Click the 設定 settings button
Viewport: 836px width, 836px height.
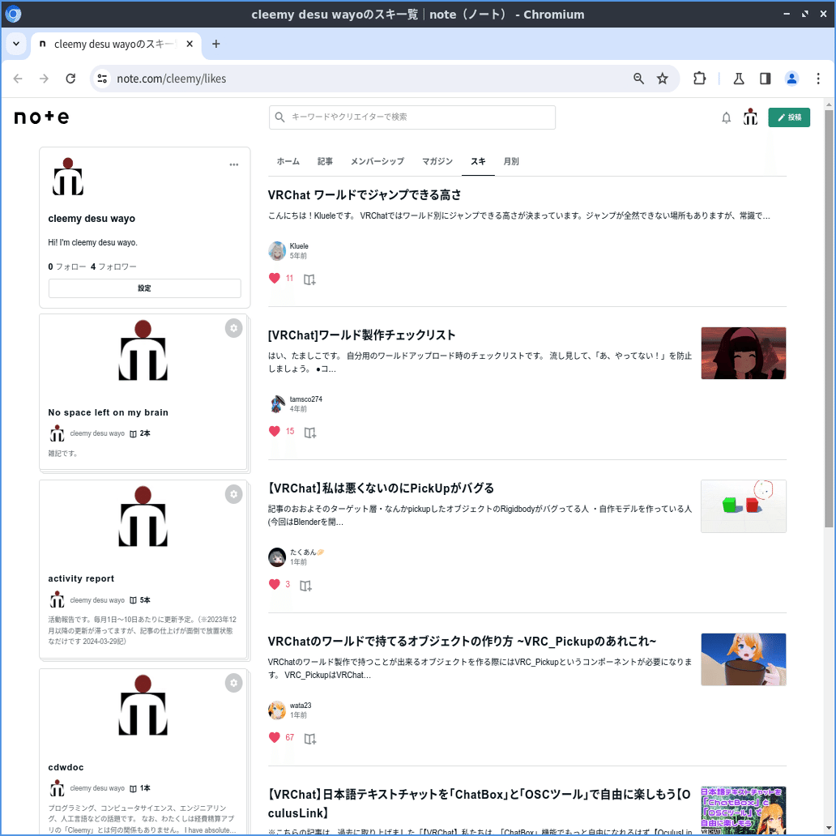point(144,288)
